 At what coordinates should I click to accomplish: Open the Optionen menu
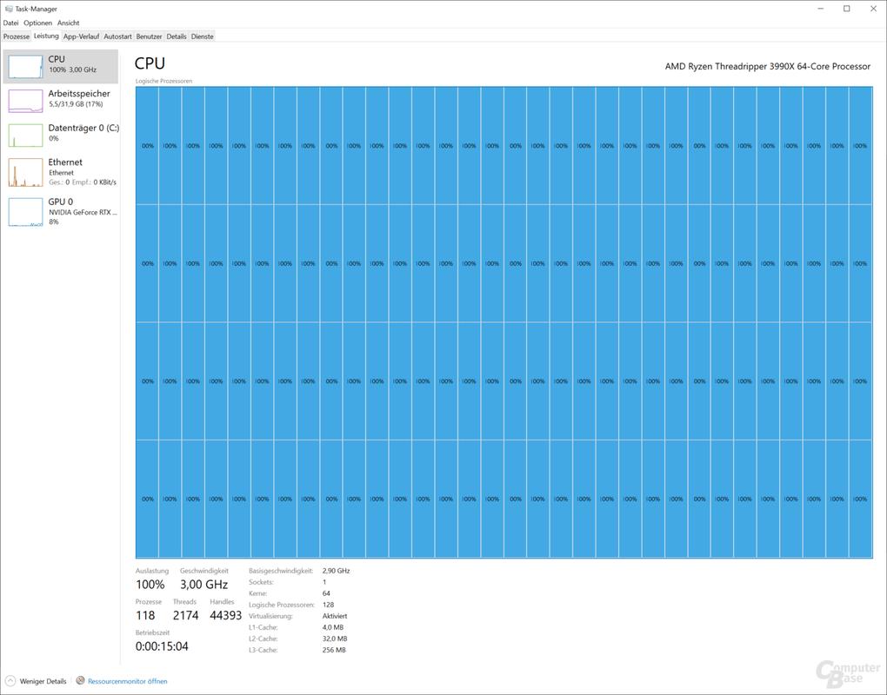click(37, 23)
